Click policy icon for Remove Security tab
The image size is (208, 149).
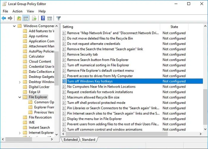coord(64,54)
